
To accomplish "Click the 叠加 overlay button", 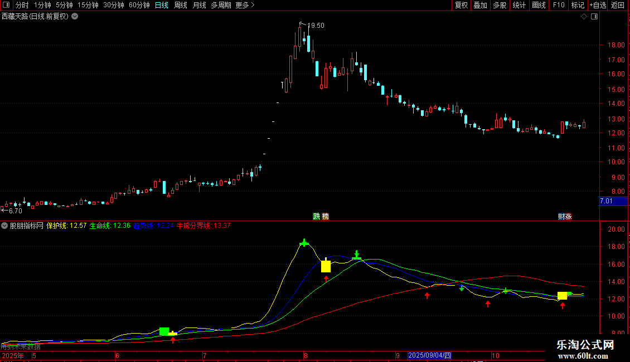I will coord(481,5).
